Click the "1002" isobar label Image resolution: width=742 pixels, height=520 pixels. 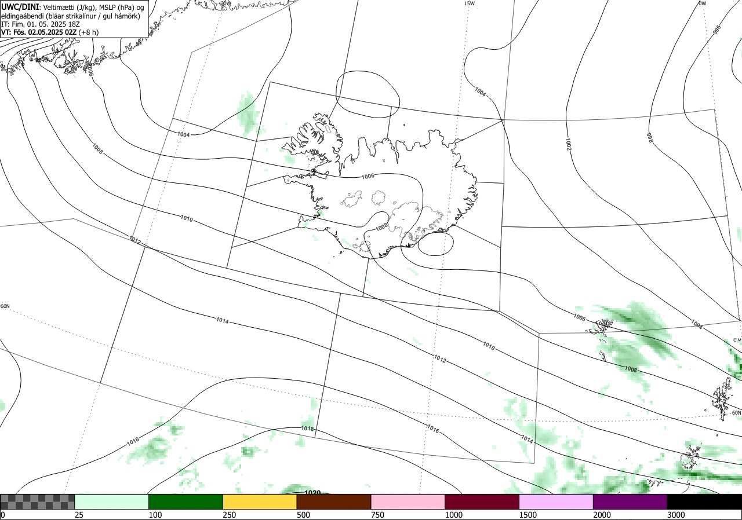pyautogui.click(x=568, y=145)
